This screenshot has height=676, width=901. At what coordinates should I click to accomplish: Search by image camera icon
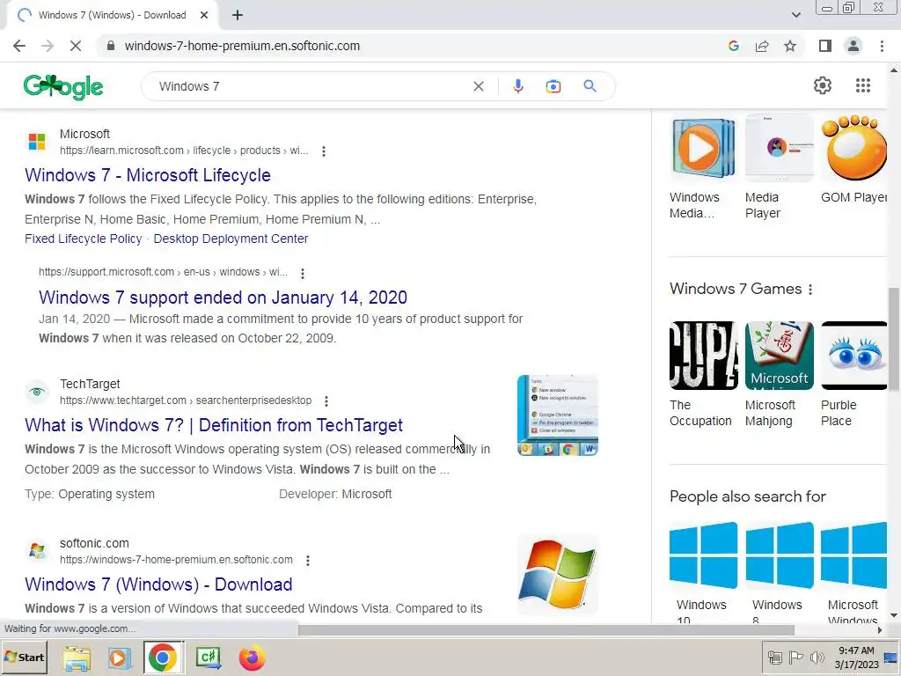click(553, 86)
